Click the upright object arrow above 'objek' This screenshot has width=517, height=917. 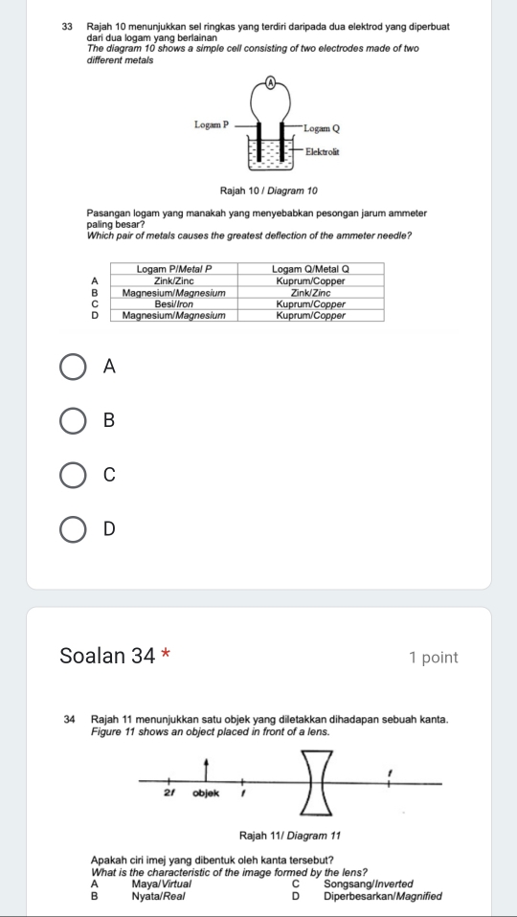click(x=206, y=771)
